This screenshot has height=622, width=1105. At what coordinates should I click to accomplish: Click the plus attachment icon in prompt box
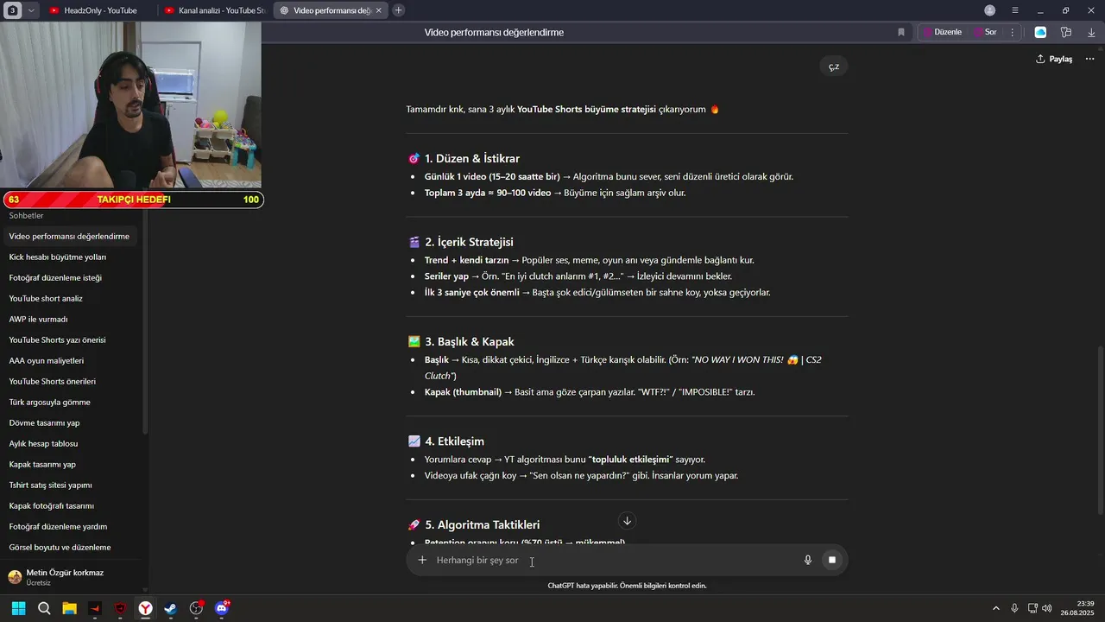coord(422,560)
